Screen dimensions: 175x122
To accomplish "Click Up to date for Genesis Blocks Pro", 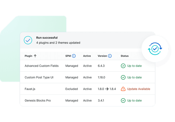I will [x=135, y=100].
